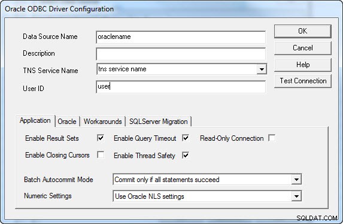Switch to the Application tab
Viewport: 343px width, 224px height.
point(35,120)
